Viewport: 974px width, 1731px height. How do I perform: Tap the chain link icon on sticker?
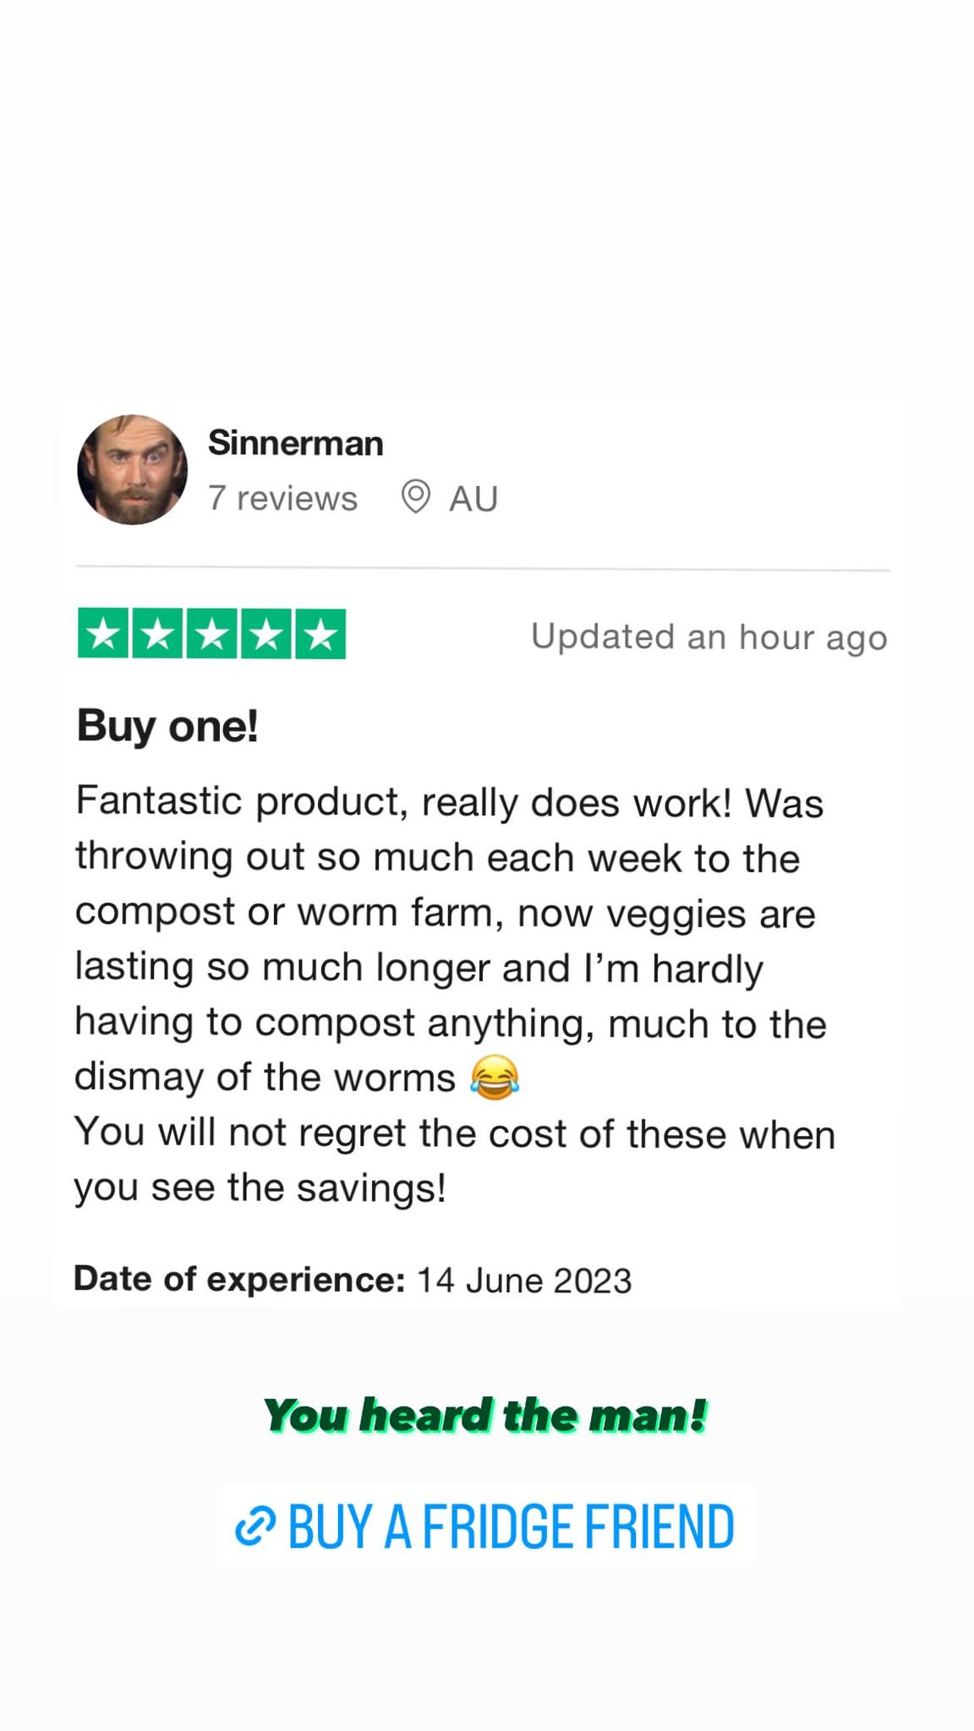pyautogui.click(x=255, y=1526)
